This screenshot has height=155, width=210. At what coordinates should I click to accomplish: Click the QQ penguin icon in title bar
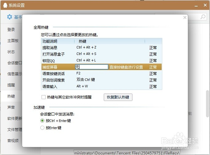pos(5,5)
